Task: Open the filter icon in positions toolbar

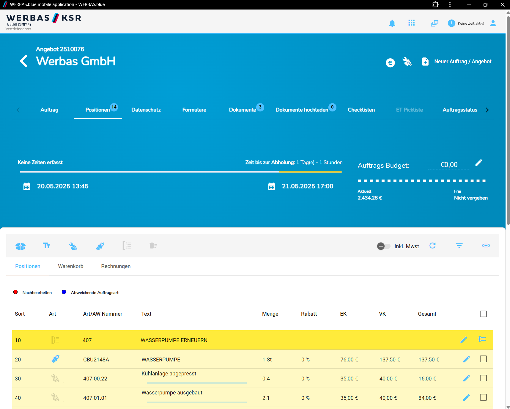Action: (x=459, y=246)
